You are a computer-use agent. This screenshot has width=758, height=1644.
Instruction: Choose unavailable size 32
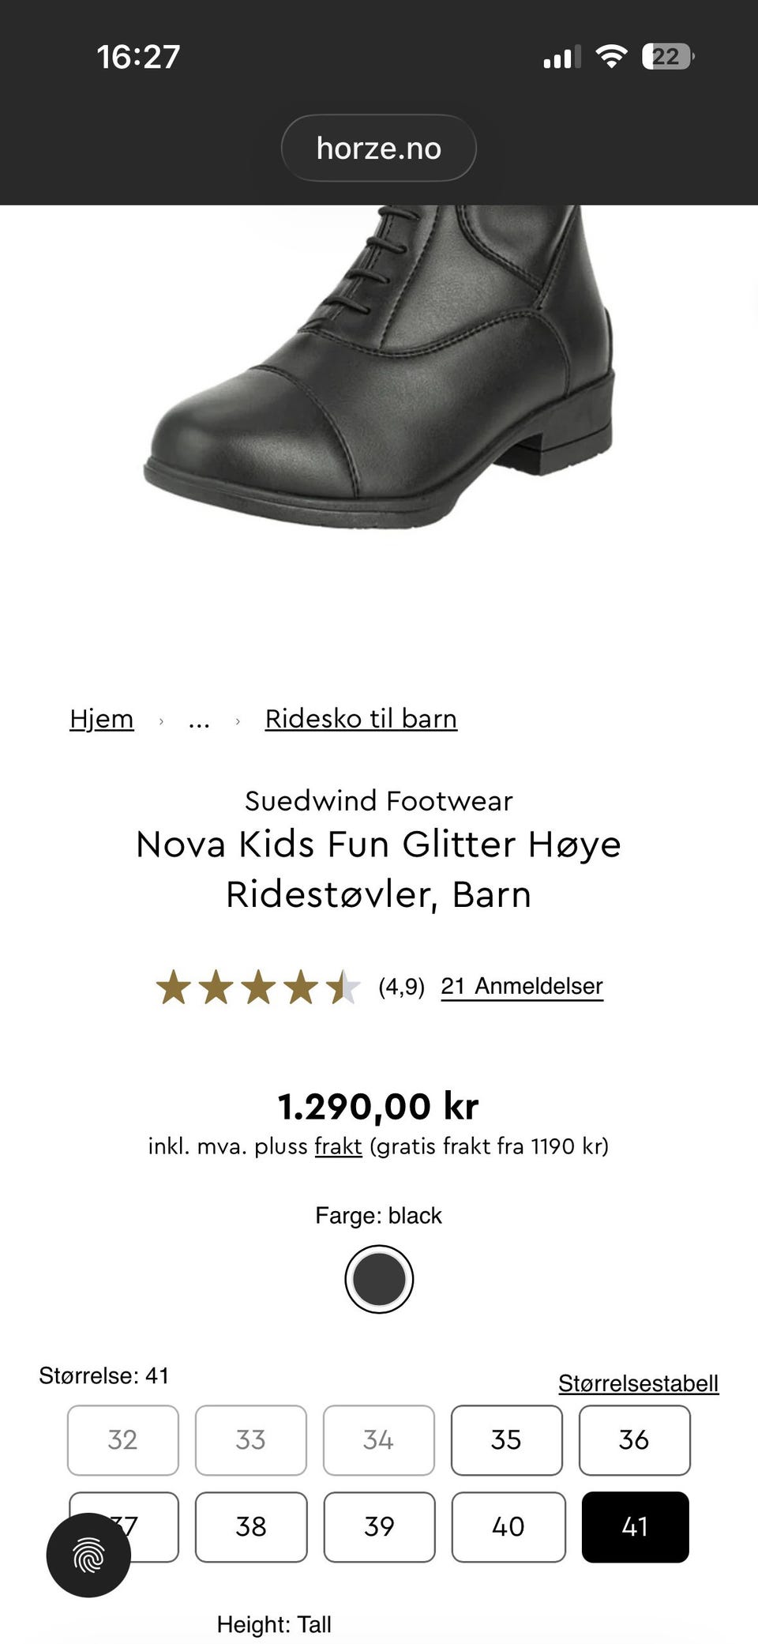pyautogui.click(x=123, y=1440)
